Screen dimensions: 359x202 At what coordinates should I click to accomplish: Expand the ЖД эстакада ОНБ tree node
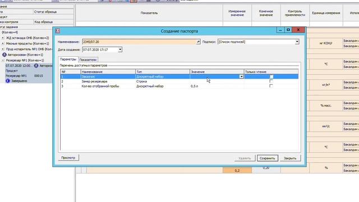(x=3, y=38)
